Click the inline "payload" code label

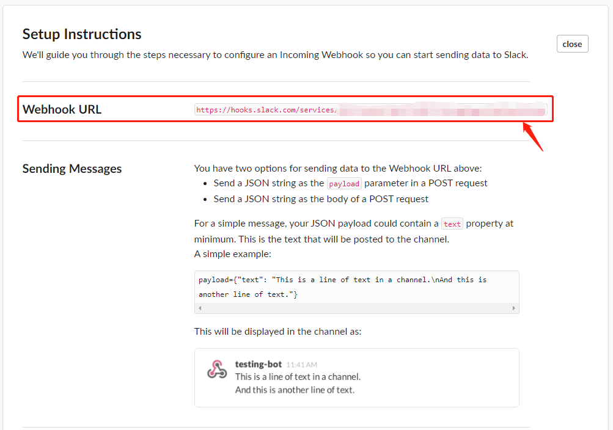tap(344, 184)
